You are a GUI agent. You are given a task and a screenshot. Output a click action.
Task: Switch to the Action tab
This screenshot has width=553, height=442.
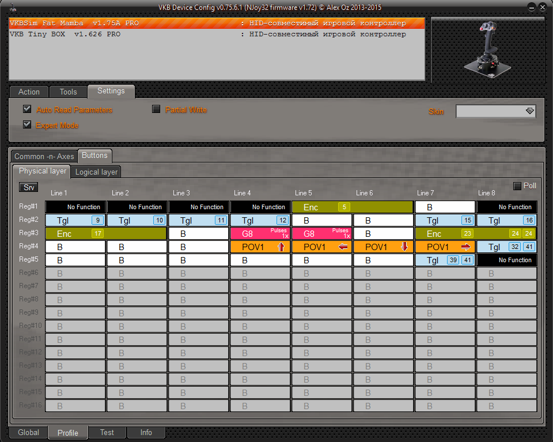29,92
